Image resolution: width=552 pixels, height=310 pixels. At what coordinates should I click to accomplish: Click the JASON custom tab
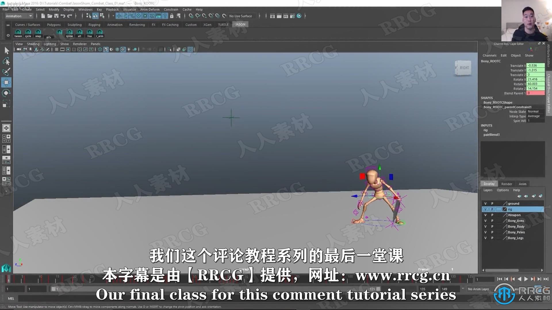point(240,24)
